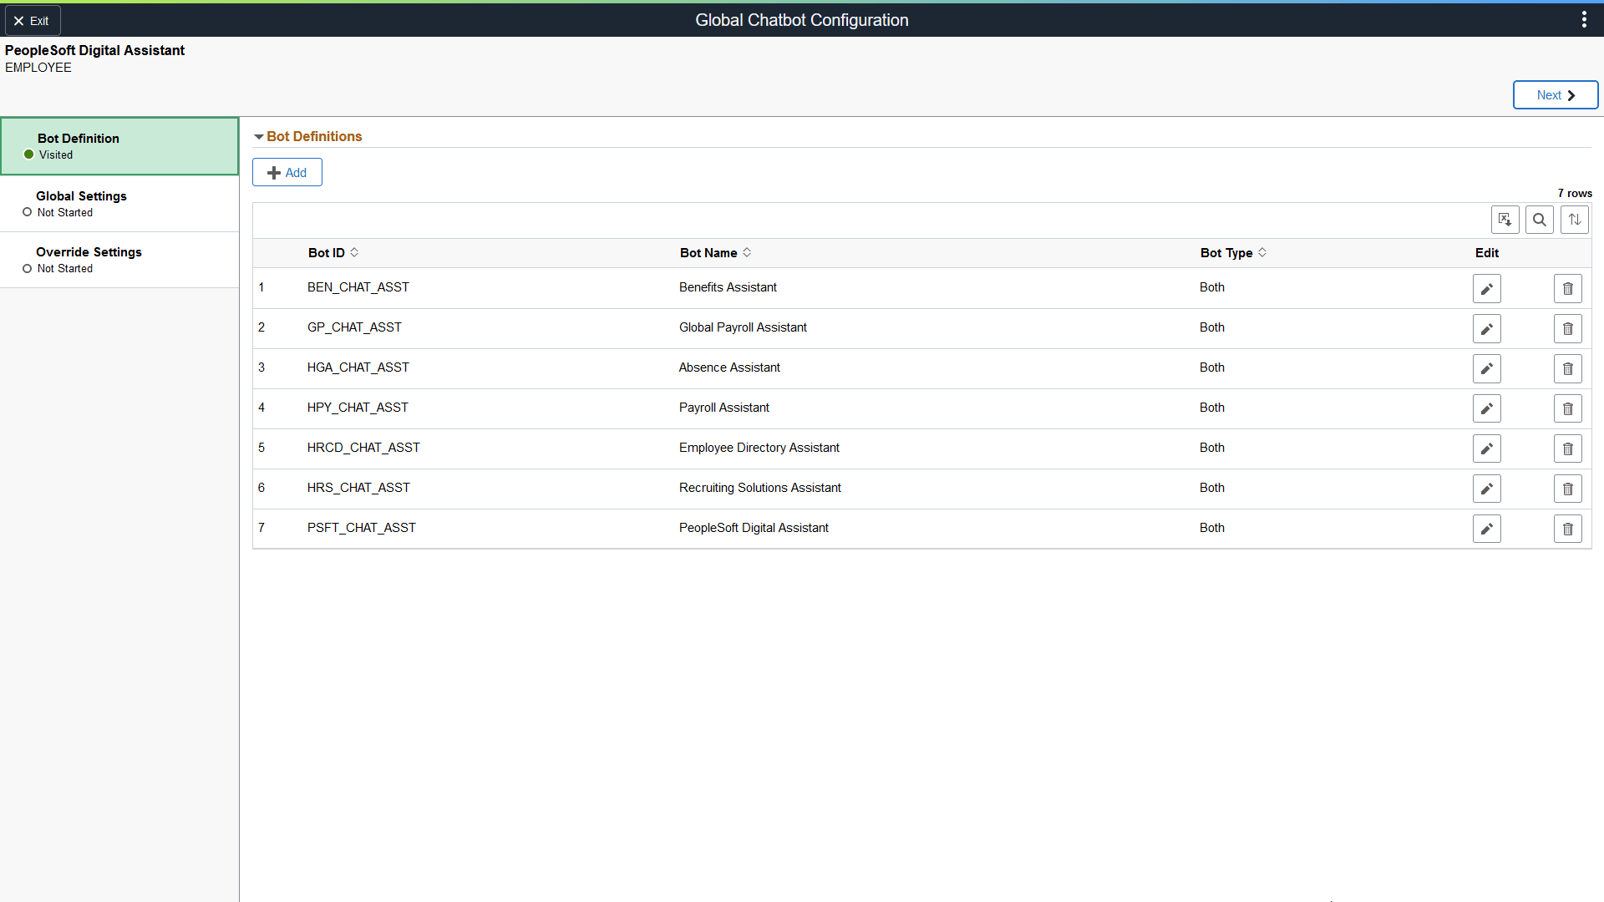
Task: Open the Download to Excel grid icon
Action: [x=1505, y=219]
